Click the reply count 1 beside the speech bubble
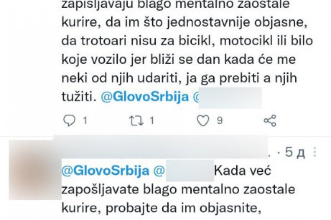331x220 pixels. (x=85, y=121)
